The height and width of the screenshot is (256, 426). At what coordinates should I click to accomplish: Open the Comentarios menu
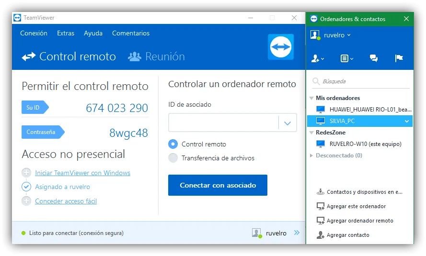[x=131, y=33]
